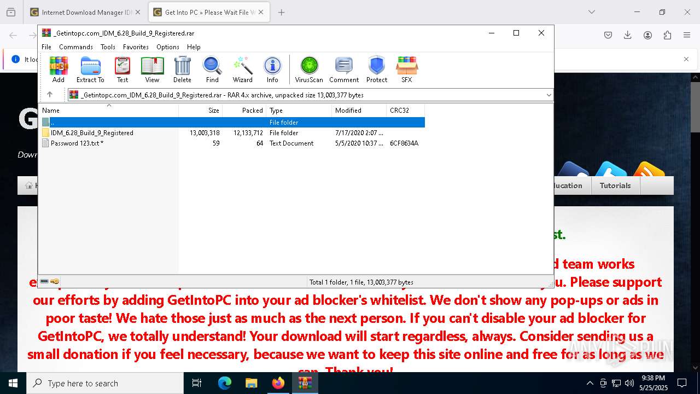Open the Firefox downloads panel
This screenshot has height=394, width=700.
628,35
